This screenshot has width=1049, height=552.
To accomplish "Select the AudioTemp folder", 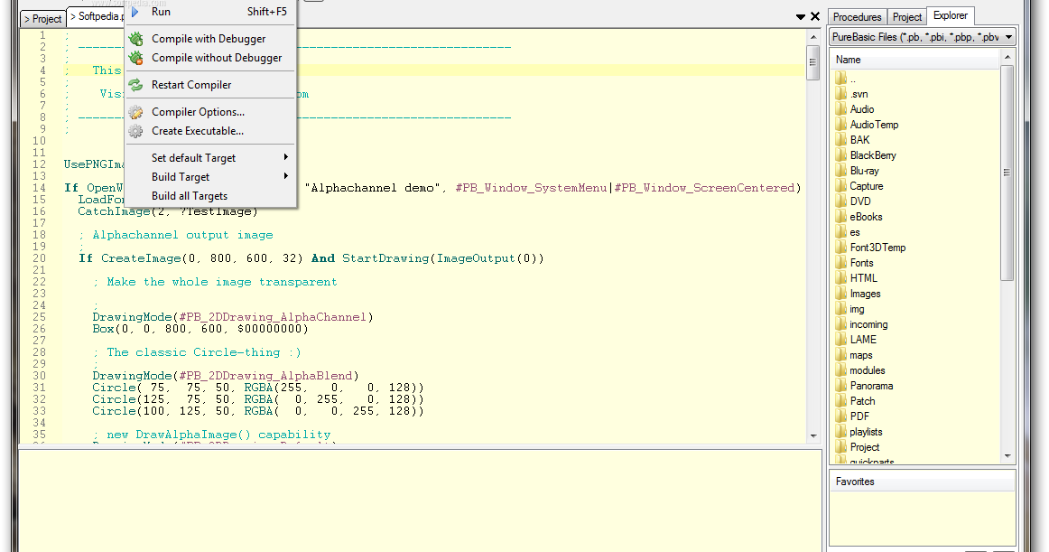I will 874,125.
